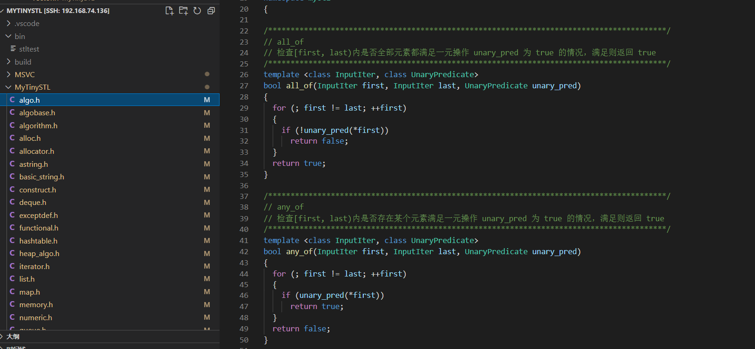Click line number 20 in the gutter
Screen dimensions: 755x349
point(244,9)
